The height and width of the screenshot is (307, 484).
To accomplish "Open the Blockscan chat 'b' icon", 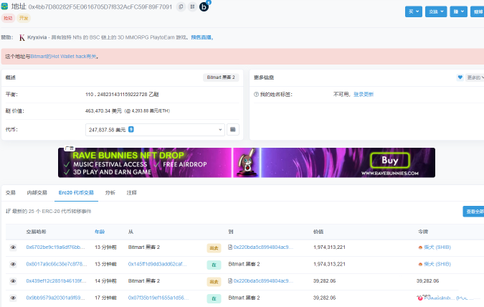I will pyautogui.click(x=204, y=6).
